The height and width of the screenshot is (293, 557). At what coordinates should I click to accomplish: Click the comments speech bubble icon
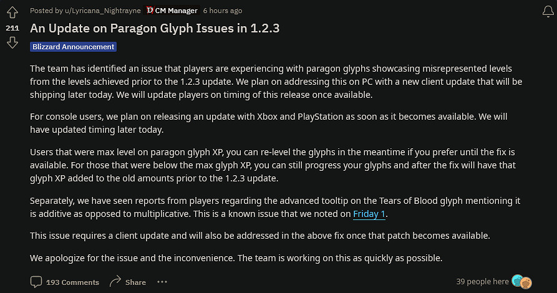pos(36,282)
